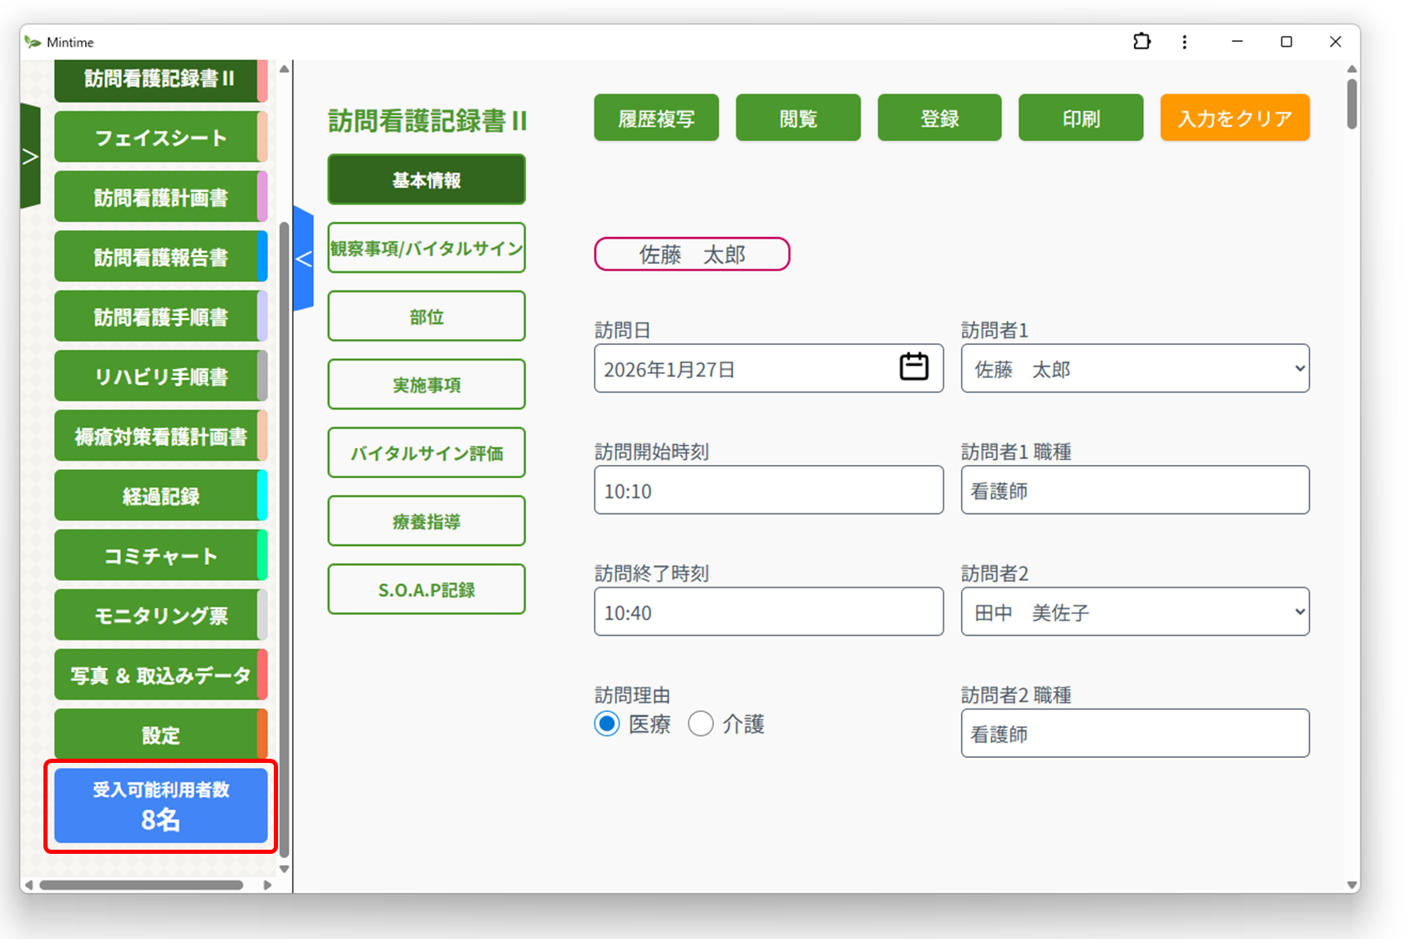Switch to the フェイスシート section
The image size is (1406, 939).
pos(159,137)
